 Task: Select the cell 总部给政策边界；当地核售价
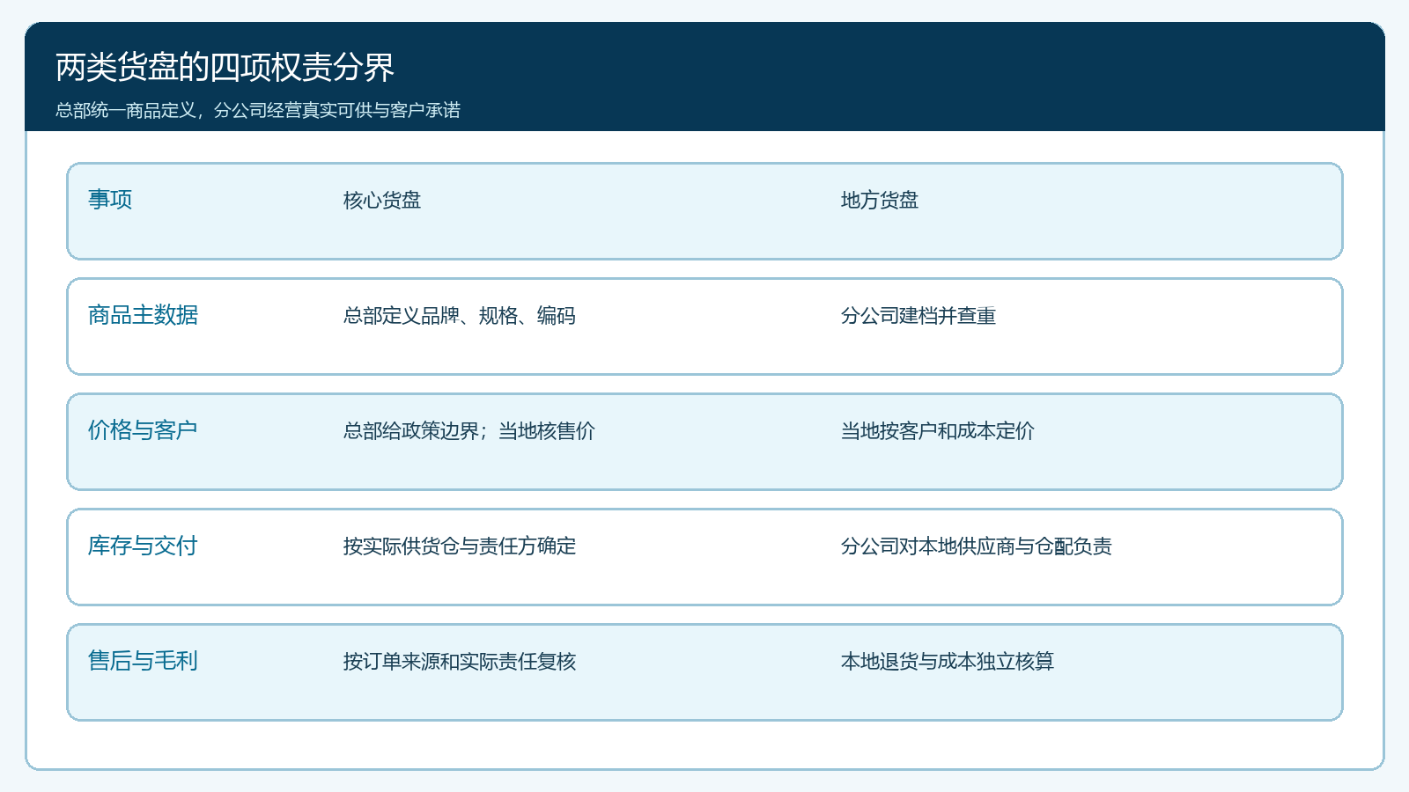469,431
